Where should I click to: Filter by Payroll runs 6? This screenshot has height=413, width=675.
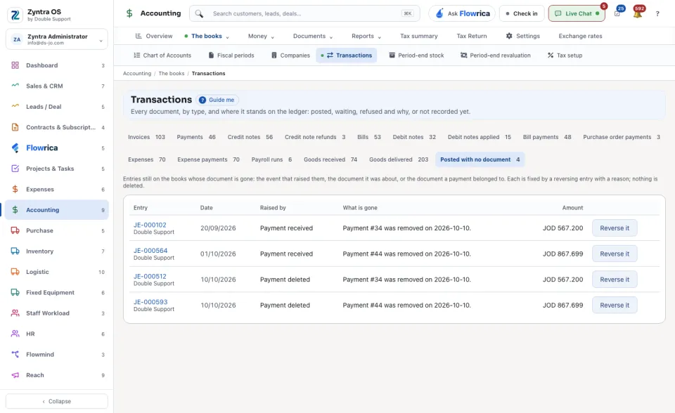271,159
